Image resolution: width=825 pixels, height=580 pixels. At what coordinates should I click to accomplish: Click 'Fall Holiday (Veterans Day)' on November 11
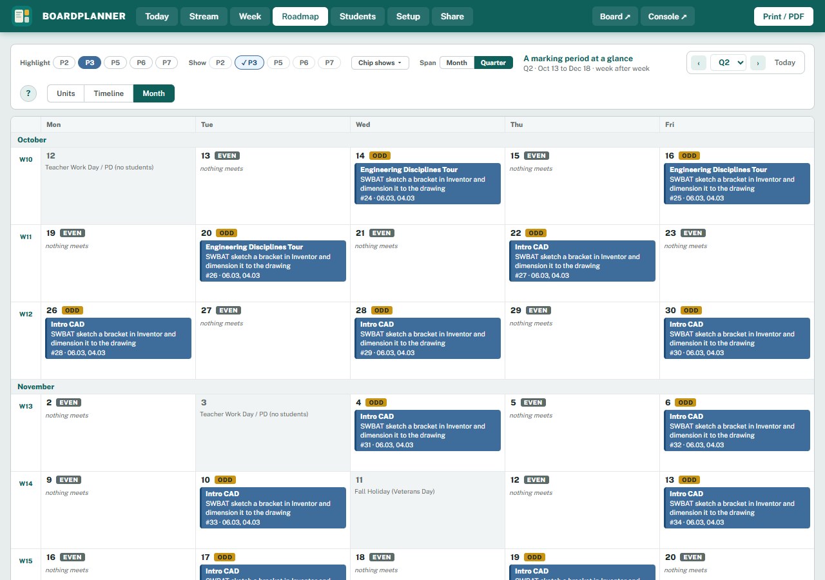[394, 492]
